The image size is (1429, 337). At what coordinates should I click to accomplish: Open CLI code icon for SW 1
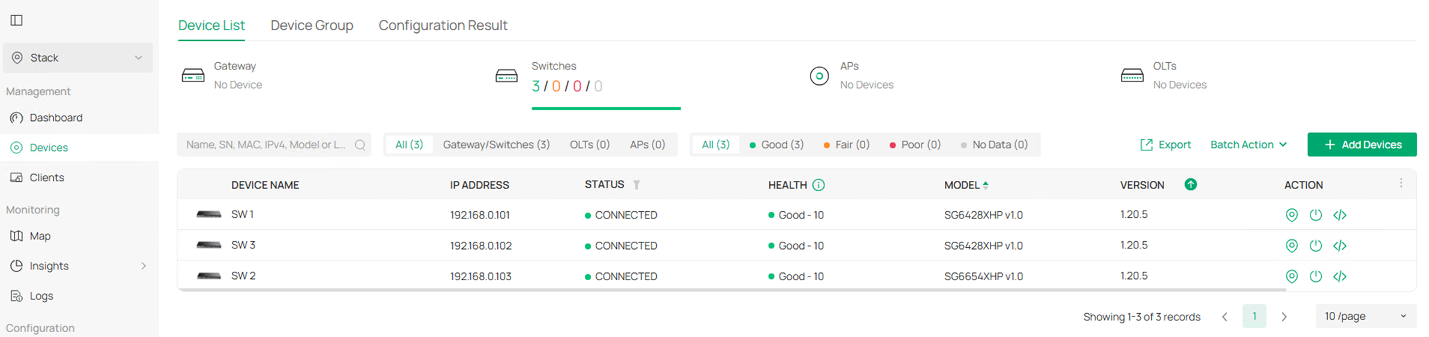coord(1340,215)
